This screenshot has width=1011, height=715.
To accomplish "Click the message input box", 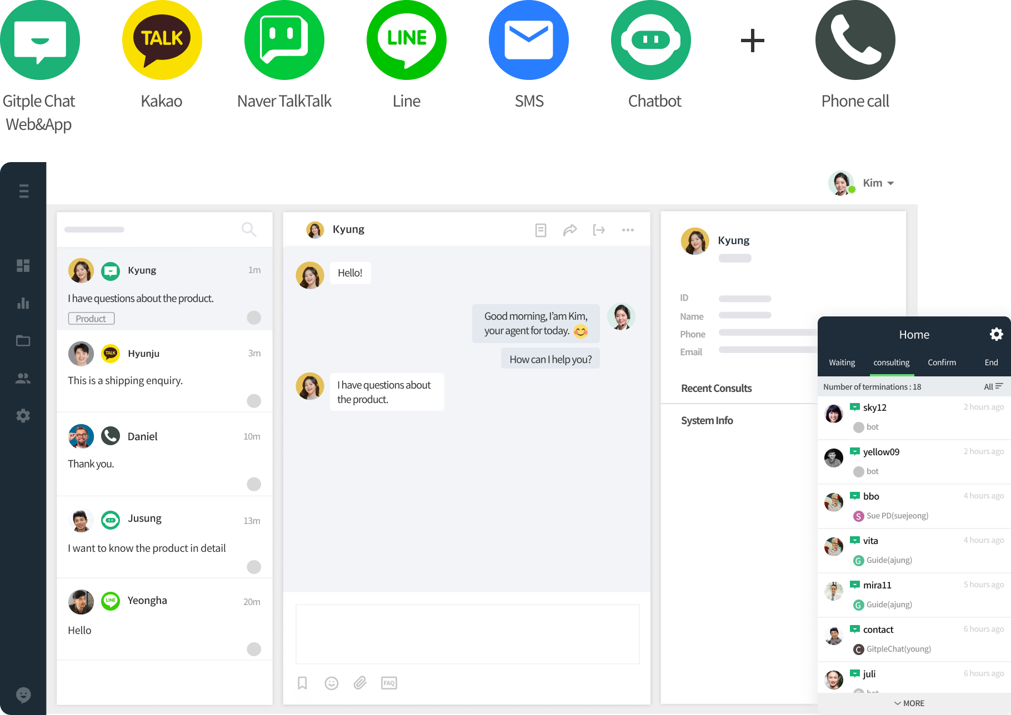I will pyautogui.click(x=467, y=634).
